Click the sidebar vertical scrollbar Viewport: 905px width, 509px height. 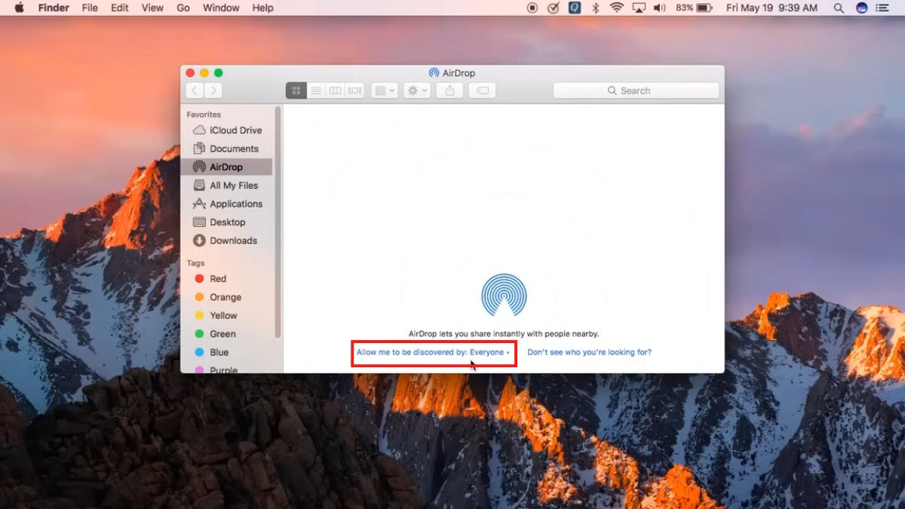point(278,222)
